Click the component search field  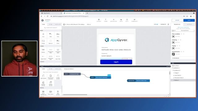[51, 27]
